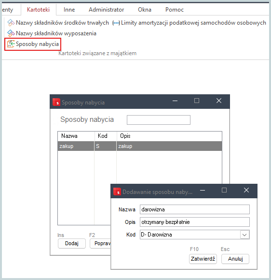Click the Sposoby nabycia search field
271x280 pixels.
(x=159, y=120)
